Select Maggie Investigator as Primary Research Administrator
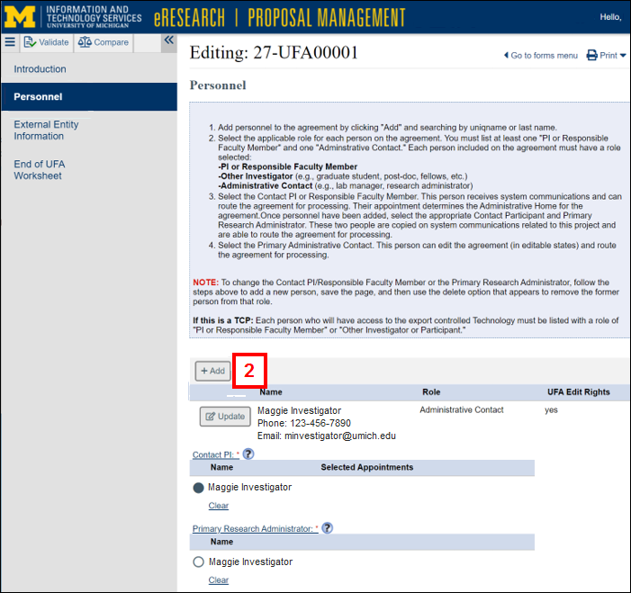This screenshot has width=631, height=593. [198, 562]
